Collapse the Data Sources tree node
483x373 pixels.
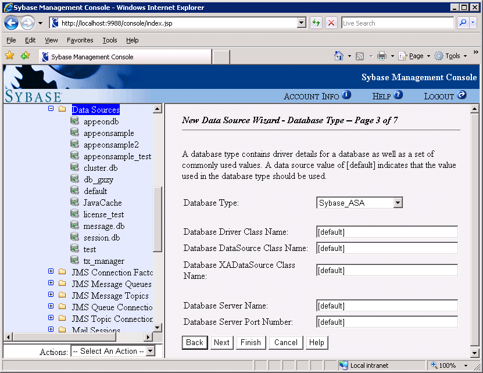click(x=51, y=109)
